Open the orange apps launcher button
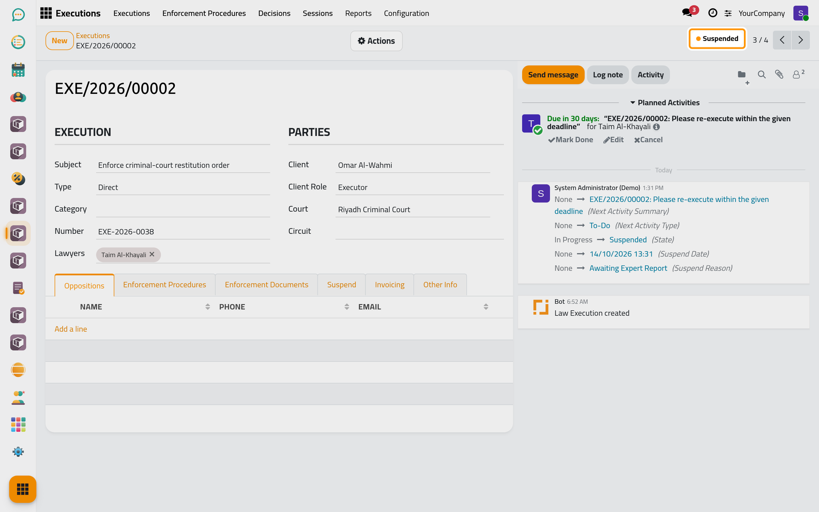Screen dimensions: 819x512 [x=23, y=489]
